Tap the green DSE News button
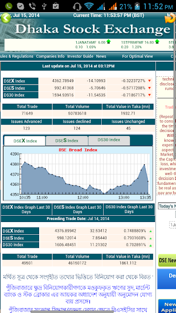176x313 pixels. (167, 260)
